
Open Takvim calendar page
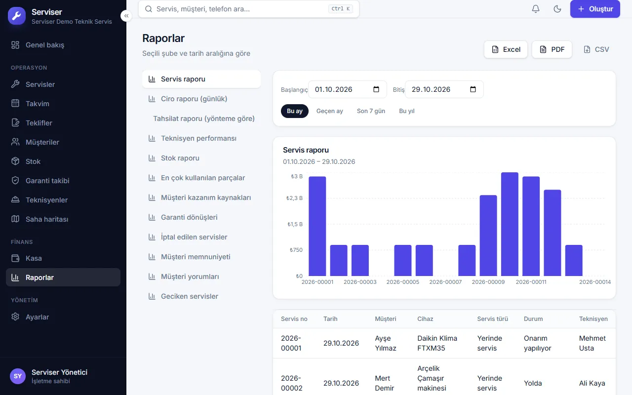coord(63,104)
